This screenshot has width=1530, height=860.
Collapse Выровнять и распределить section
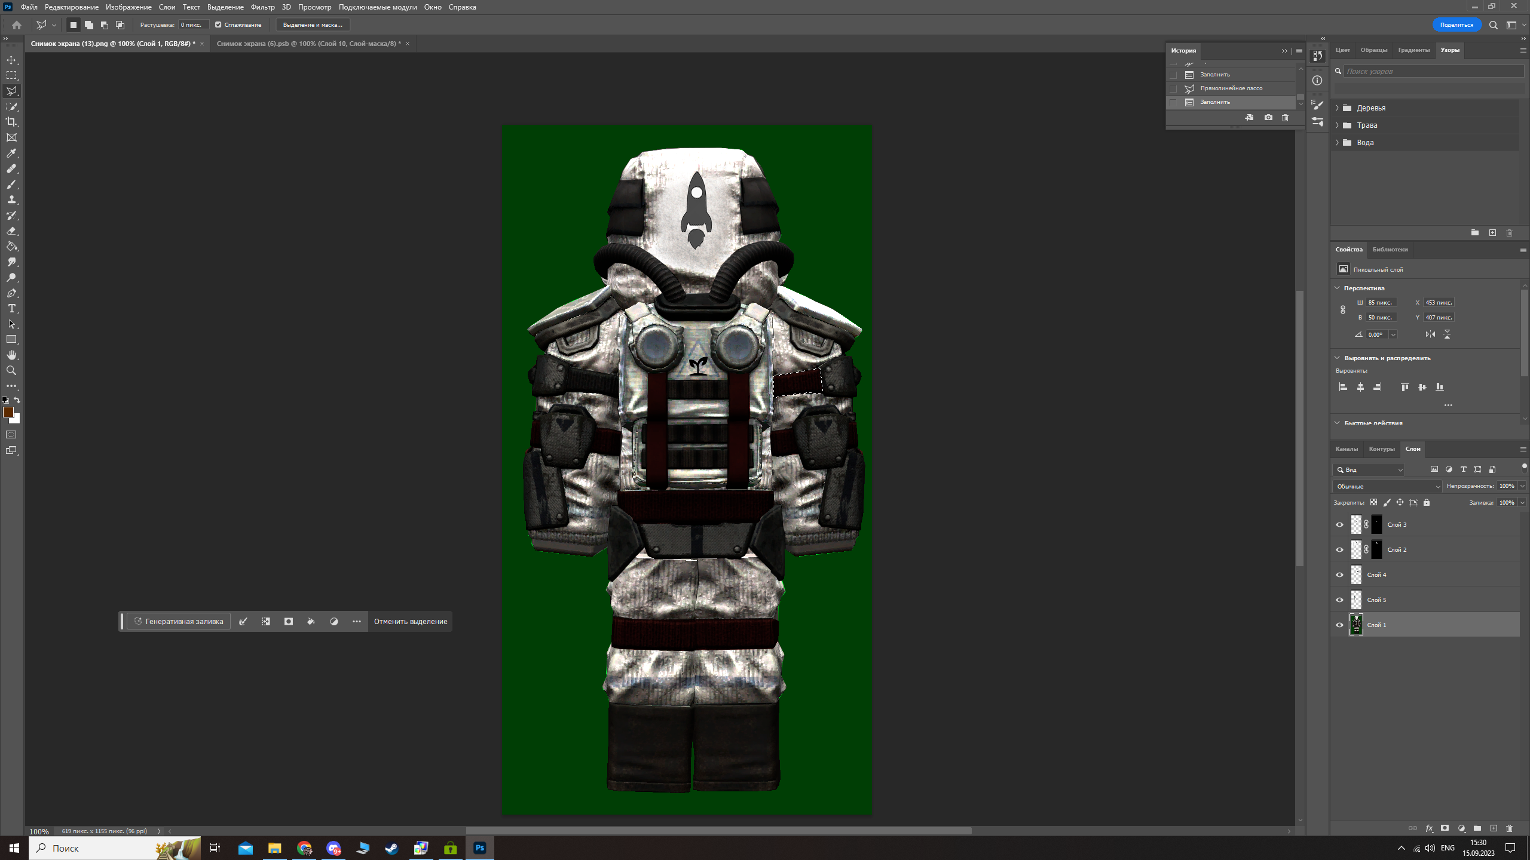point(1337,358)
